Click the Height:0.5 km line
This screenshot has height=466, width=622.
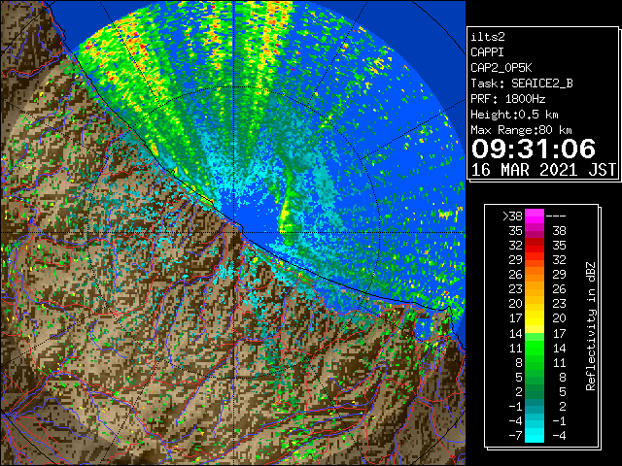tap(514, 115)
